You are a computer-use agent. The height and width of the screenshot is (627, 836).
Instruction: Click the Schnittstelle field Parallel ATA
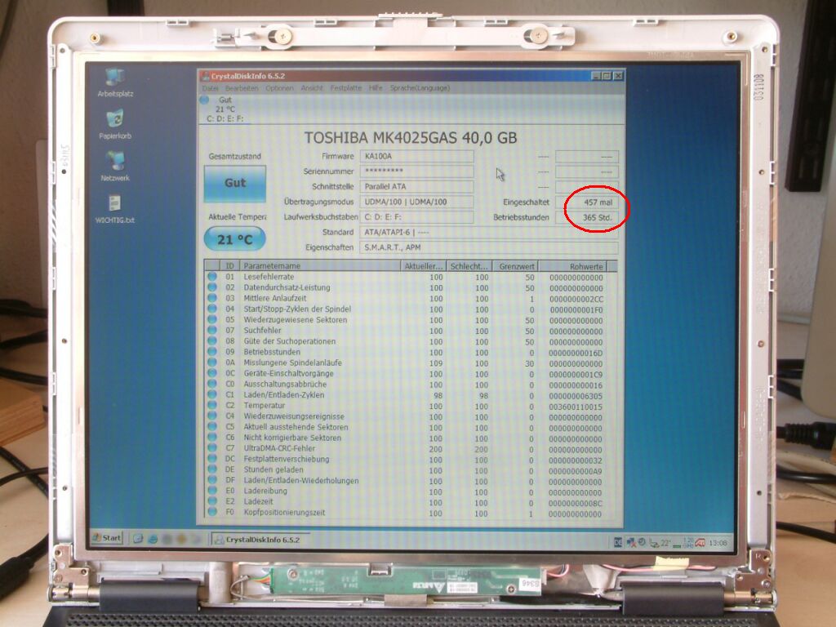tap(416, 187)
